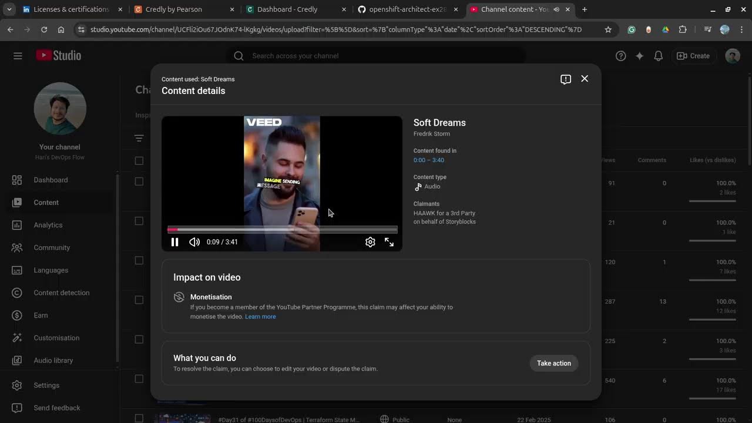Viewport: 752px width, 423px height.
Task: Click the address bar URL
Action: tap(336, 29)
